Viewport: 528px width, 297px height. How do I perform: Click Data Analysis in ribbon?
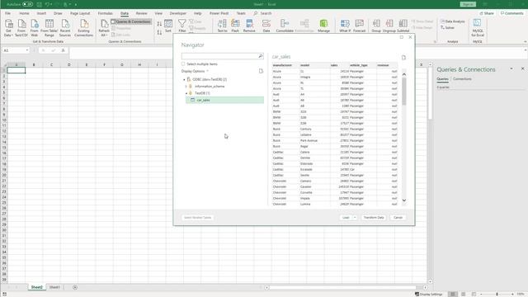(453, 21)
